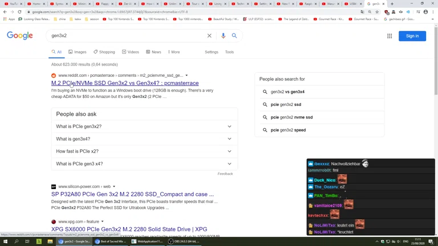438x246 pixels.
Task: Click the blue search magnifier button
Action: (234, 36)
